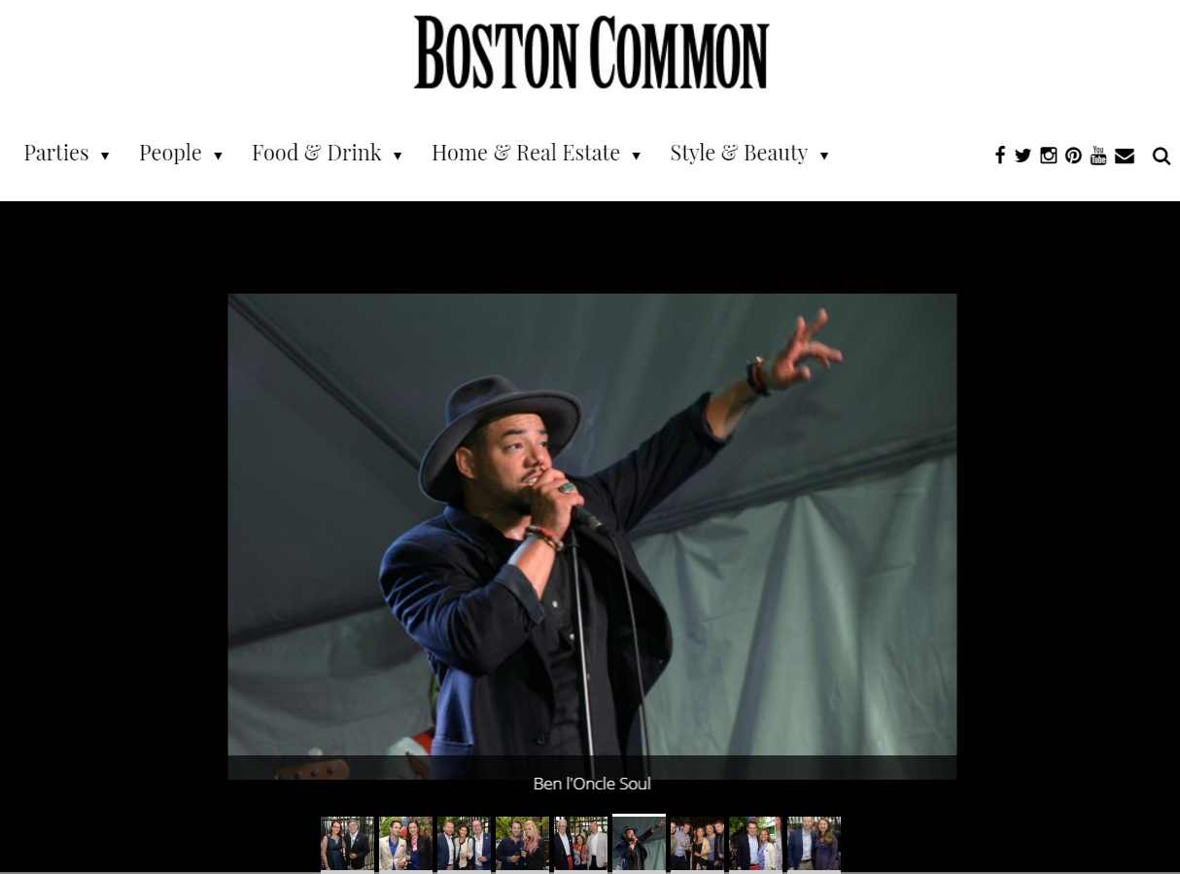Open the Instagram camera icon
The height and width of the screenshot is (874, 1180).
click(1048, 156)
